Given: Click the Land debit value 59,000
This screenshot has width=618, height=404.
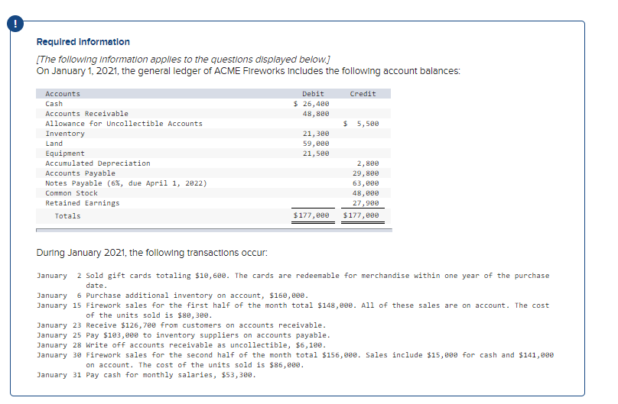Looking at the screenshot, I should [316, 143].
